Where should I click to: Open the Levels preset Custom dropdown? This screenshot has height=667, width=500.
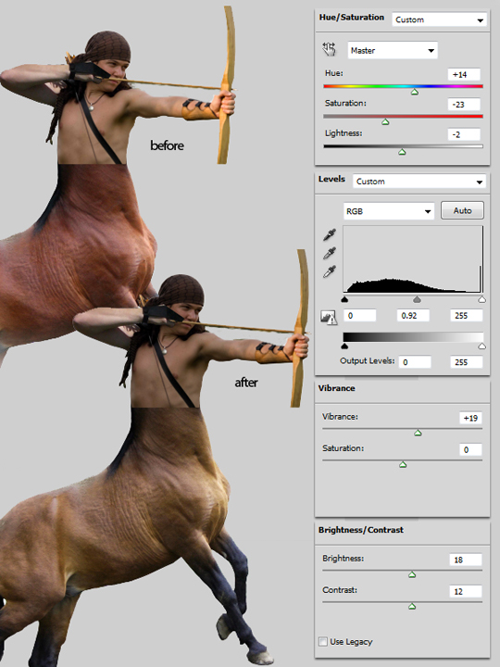coord(419,182)
